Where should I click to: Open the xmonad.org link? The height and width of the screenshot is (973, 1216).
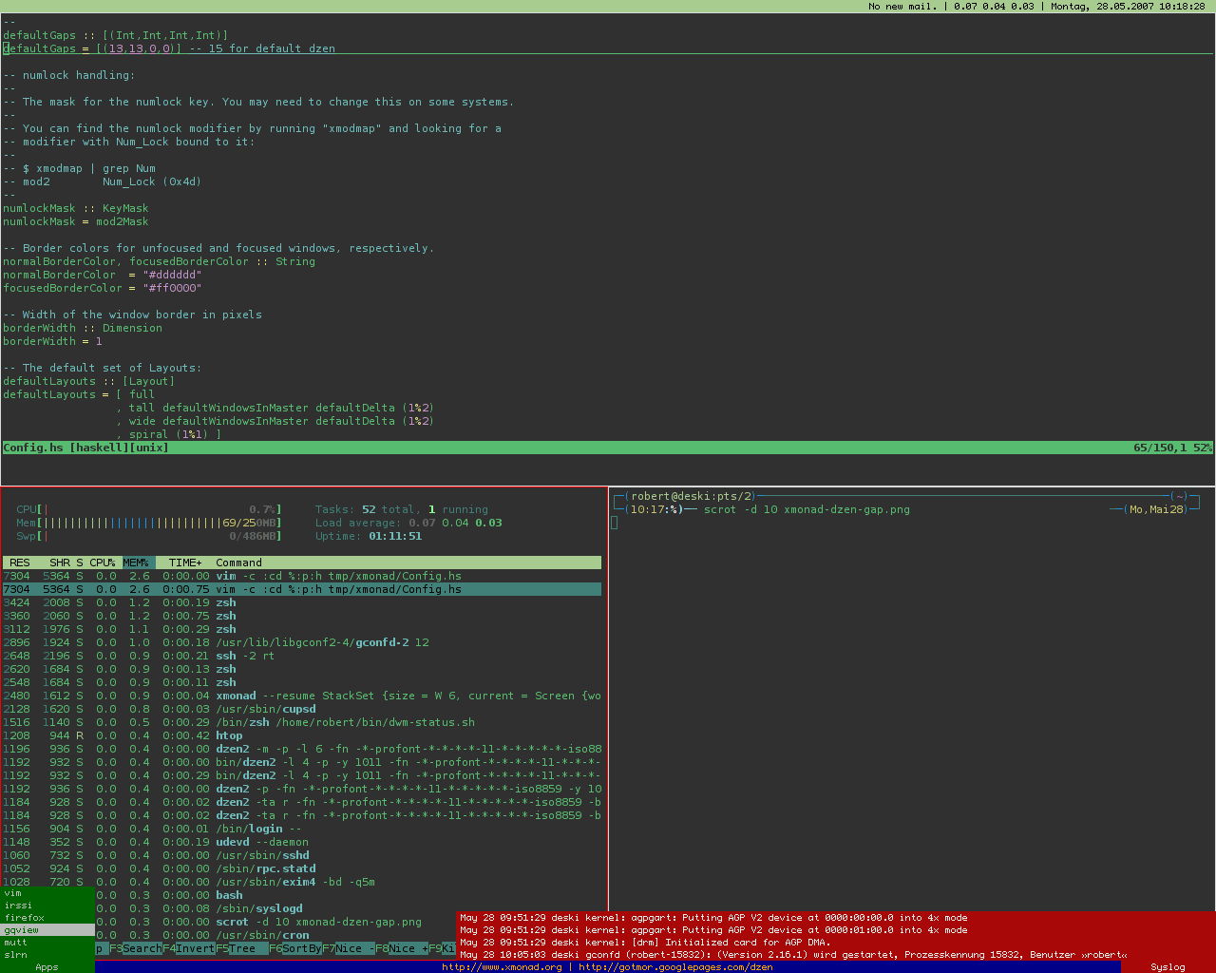[503, 966]
